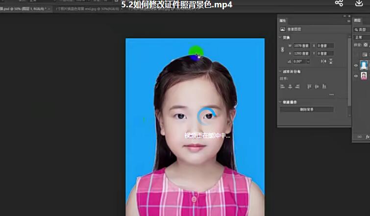The image size is (370, 216).
Task: Click the Remove Background quick action button
Action: tap(307, 110)
